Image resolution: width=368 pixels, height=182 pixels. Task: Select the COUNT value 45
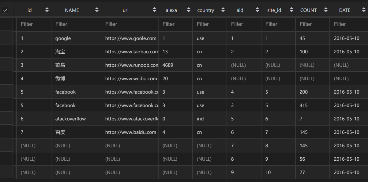[313, 38]
